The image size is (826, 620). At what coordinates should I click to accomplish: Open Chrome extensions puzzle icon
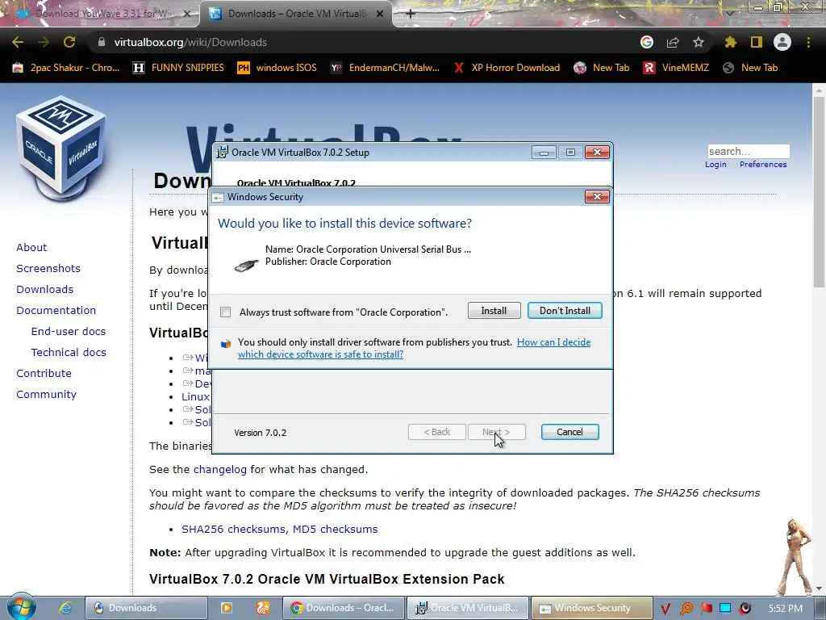coord(730,42)
